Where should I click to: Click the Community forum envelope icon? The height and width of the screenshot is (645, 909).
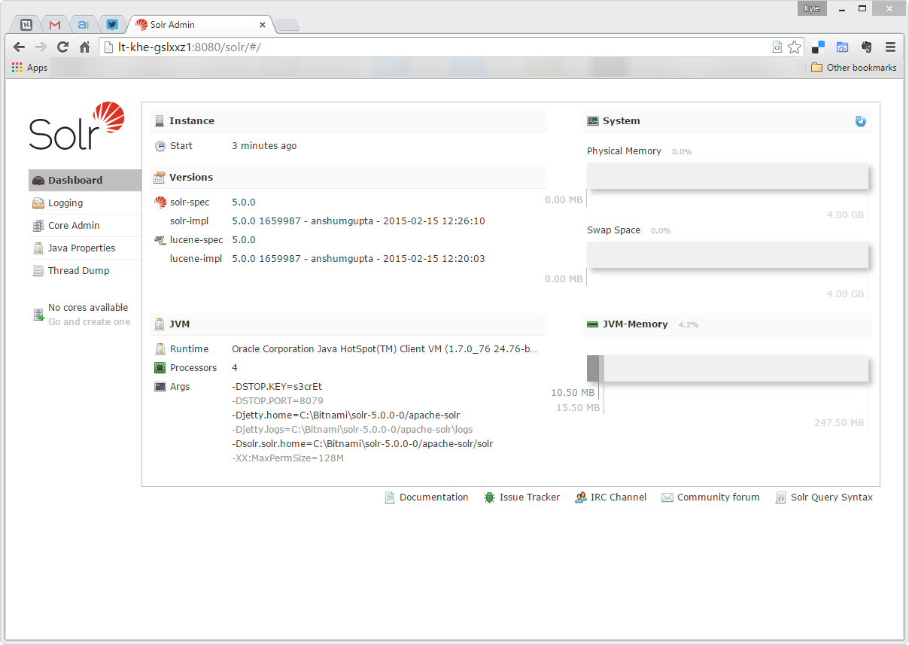(x=667, y=497)
